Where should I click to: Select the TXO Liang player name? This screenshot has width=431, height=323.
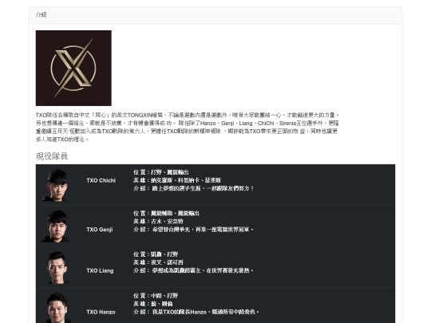click(x=100, y=271)
